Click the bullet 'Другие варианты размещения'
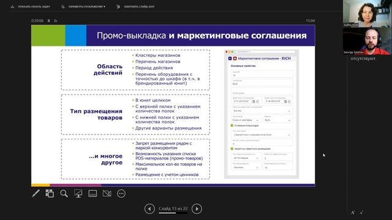 point(168,128)
